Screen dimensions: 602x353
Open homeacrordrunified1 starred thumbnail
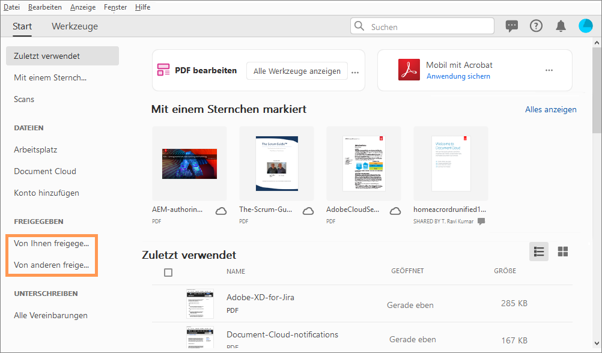[451, 163]
